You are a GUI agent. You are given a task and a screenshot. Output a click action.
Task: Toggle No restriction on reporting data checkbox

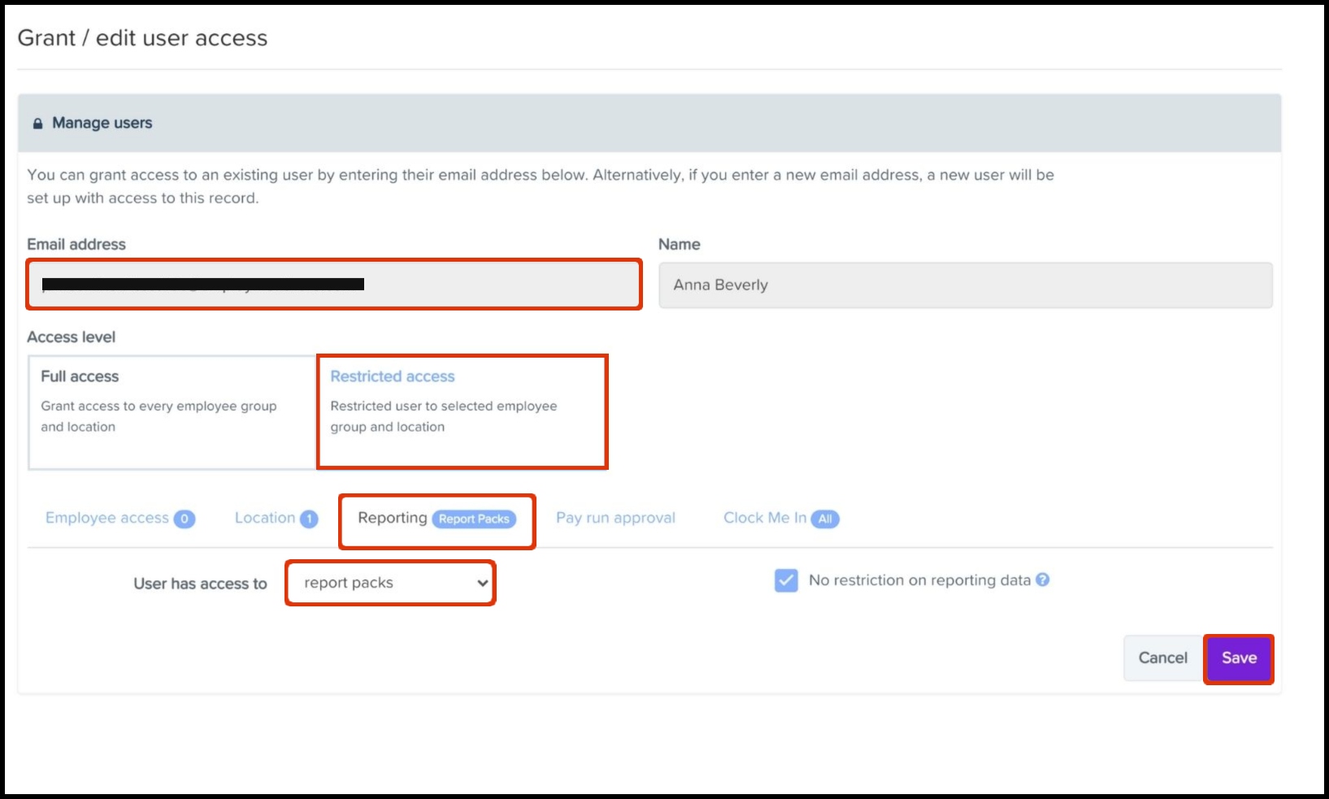tap(786, 580)
